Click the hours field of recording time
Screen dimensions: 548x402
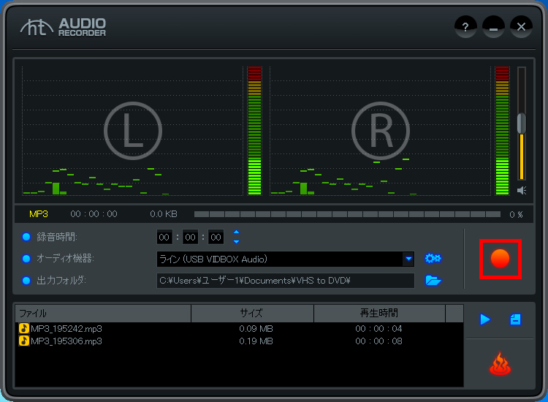pyautogui.click(x=164, y=238)
